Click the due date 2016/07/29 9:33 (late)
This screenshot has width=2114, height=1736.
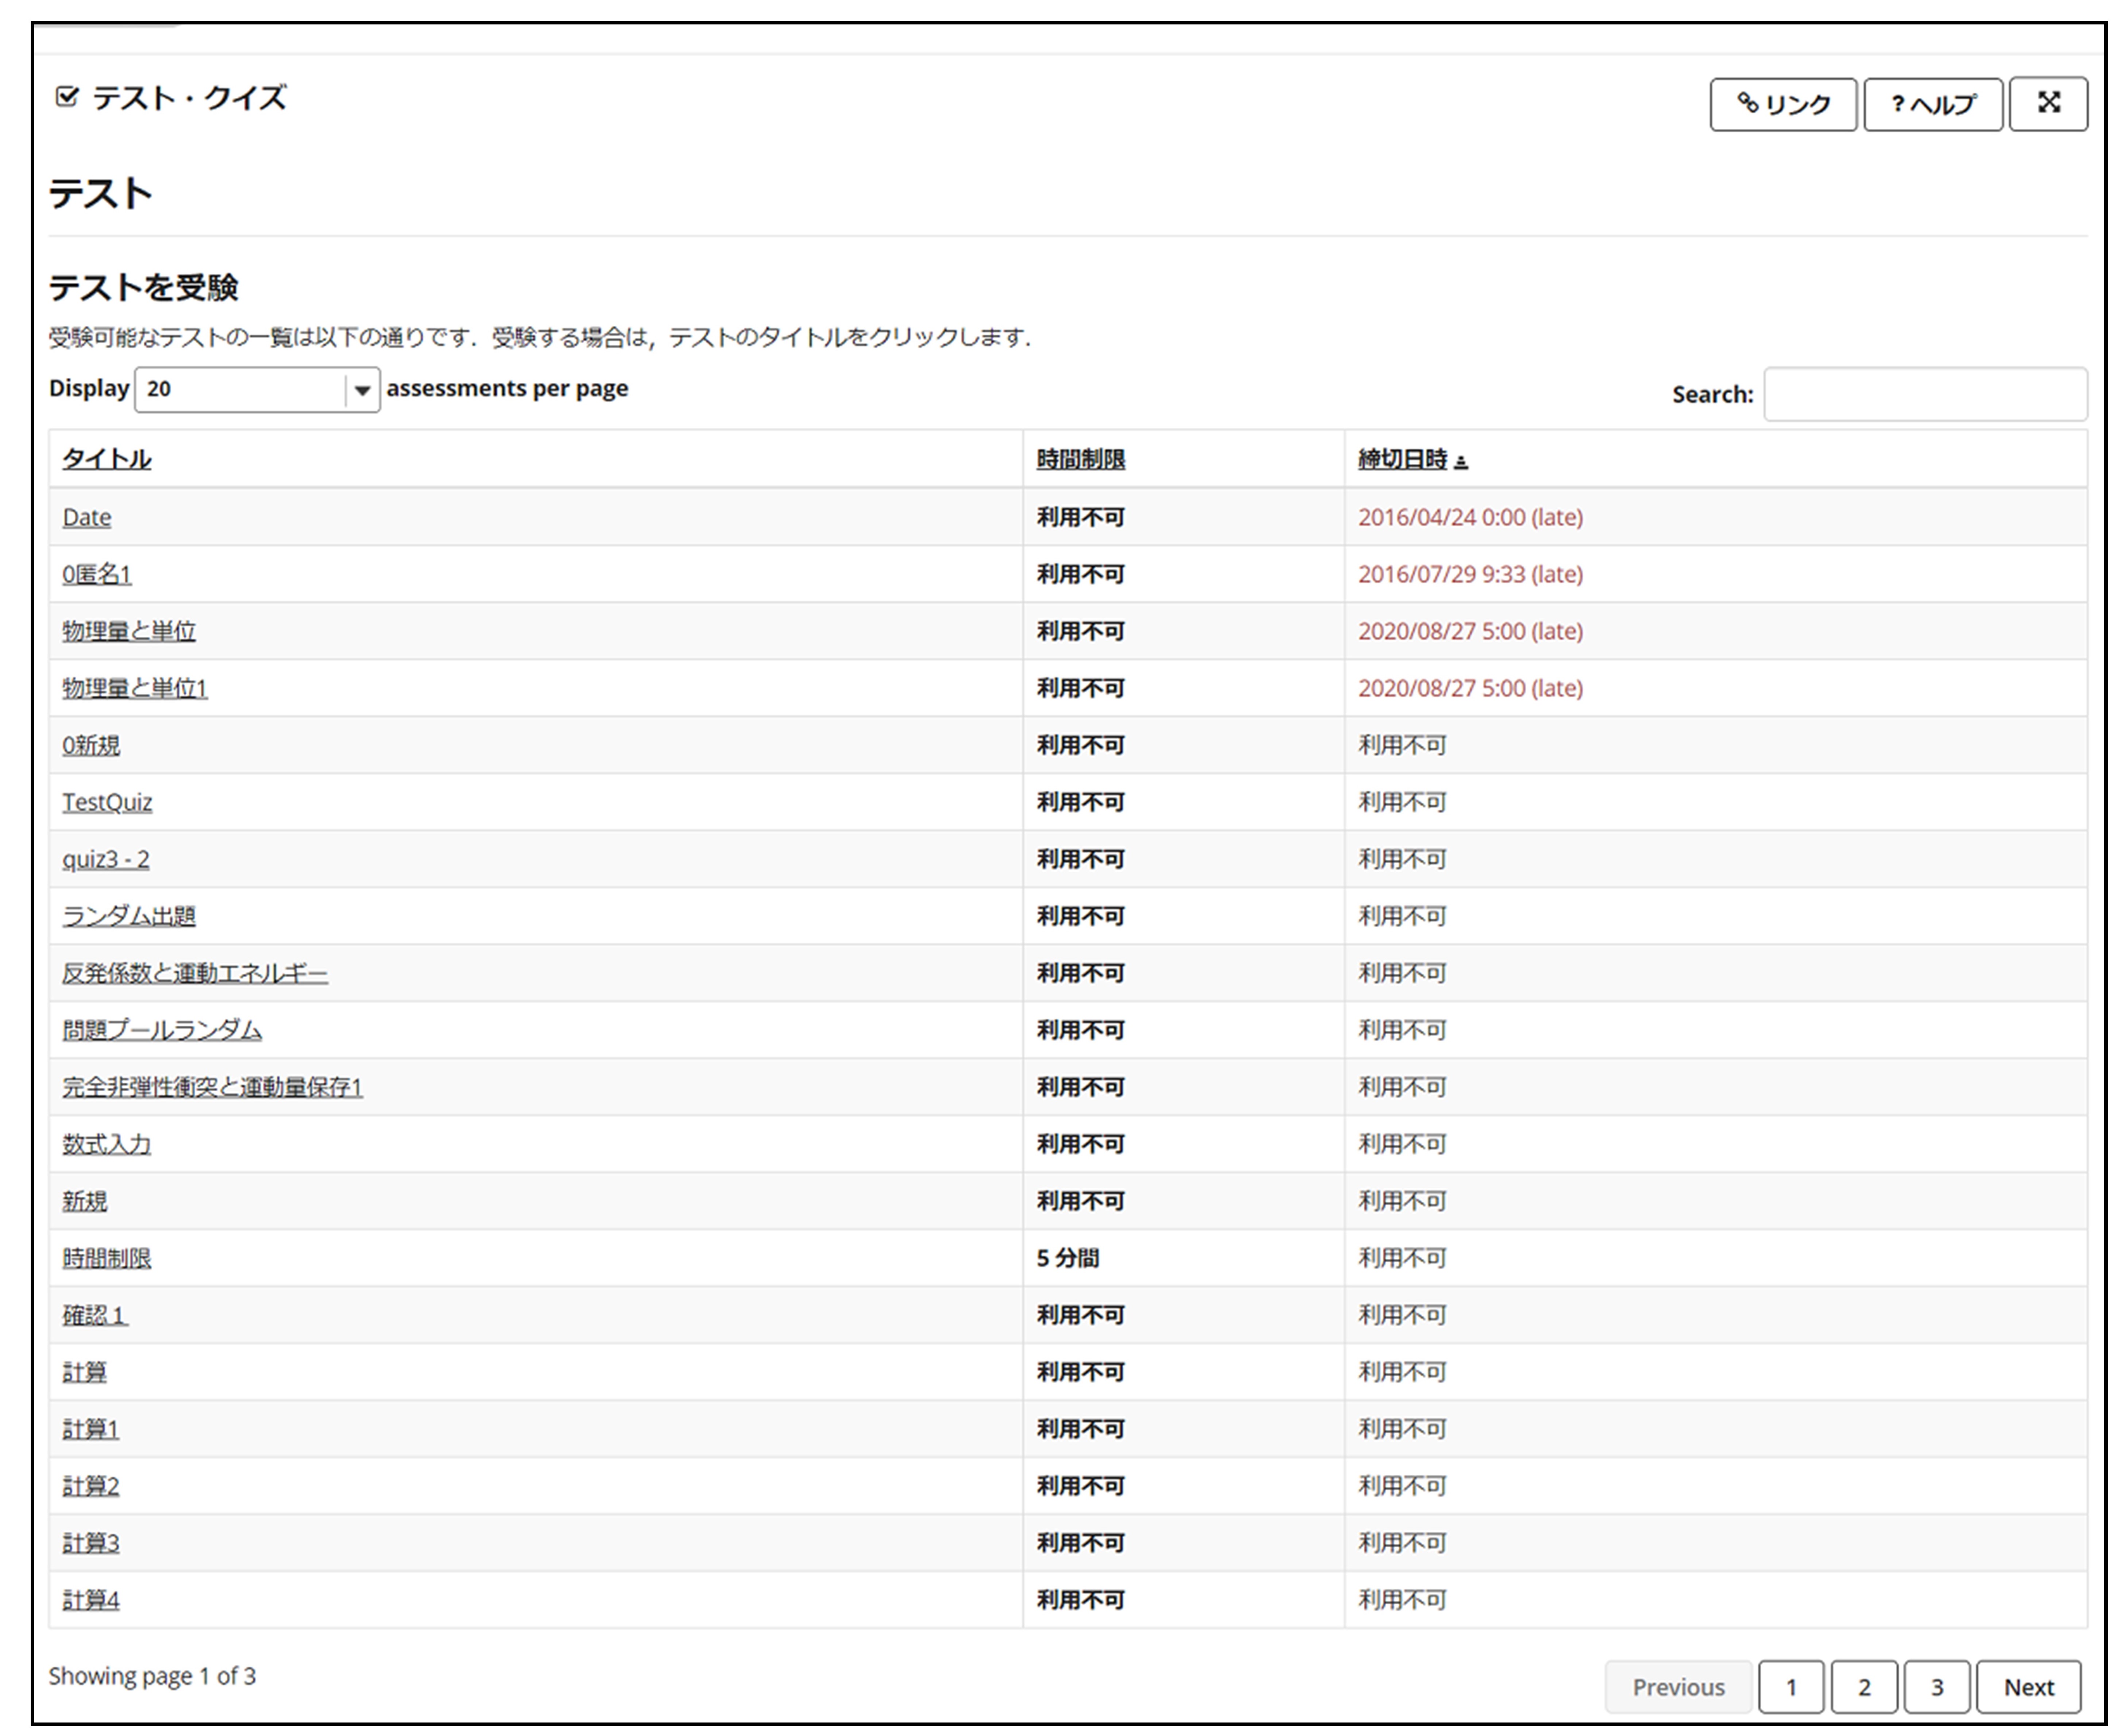click(x=1471, y=574)
